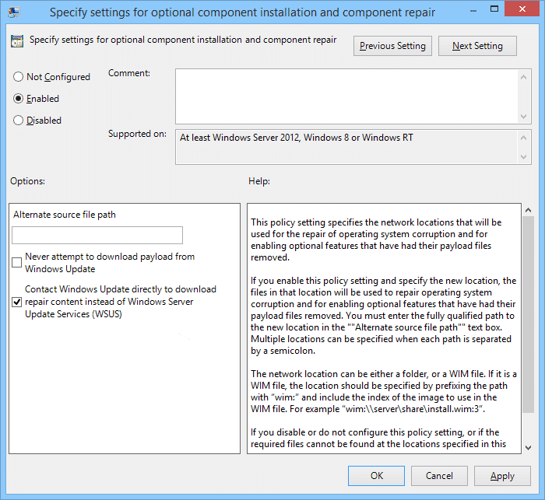Screen dimensions: 545x500
Task: Click the policy setting icon beside the heading
Action: (17, 42)
